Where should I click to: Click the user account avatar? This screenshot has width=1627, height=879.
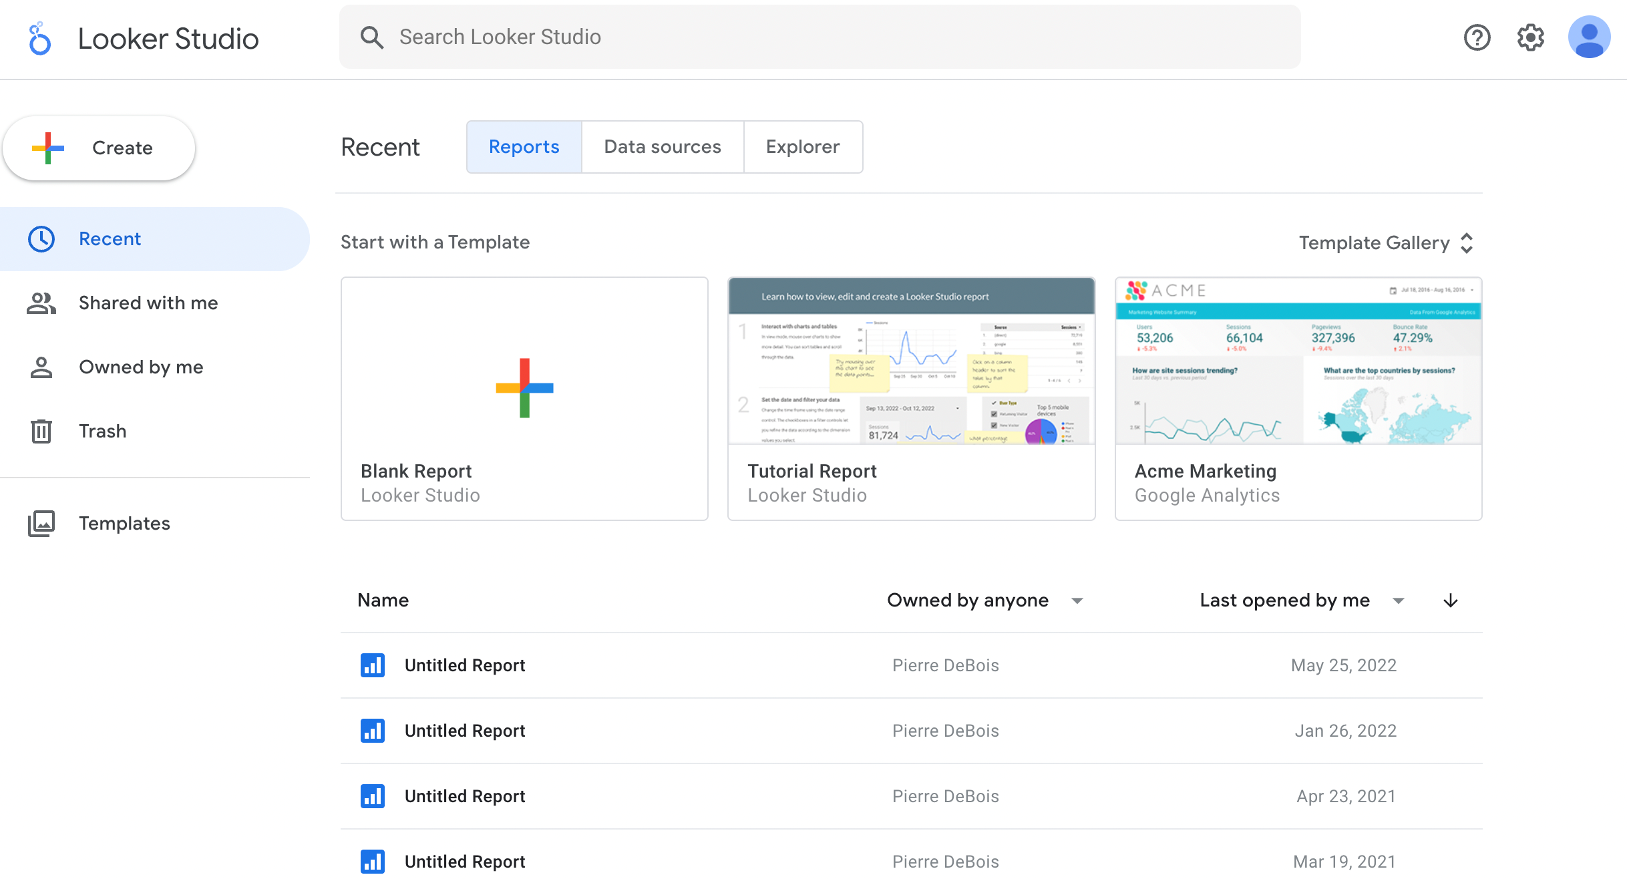1589,37
